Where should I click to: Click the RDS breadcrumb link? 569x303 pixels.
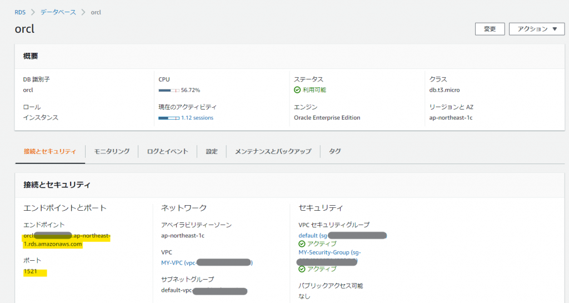pos(20,12)
